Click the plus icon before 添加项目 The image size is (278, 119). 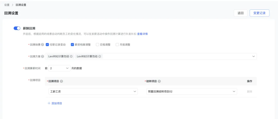49,103
